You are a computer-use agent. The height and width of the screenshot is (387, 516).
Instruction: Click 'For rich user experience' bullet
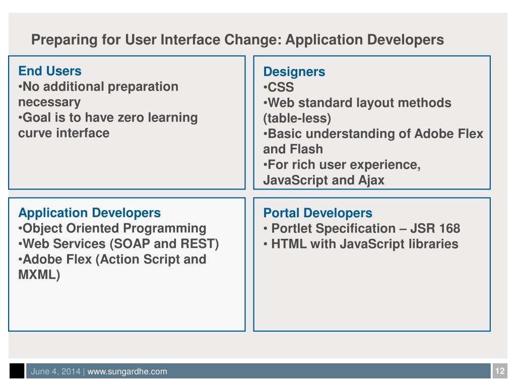[x=342, y=172]
